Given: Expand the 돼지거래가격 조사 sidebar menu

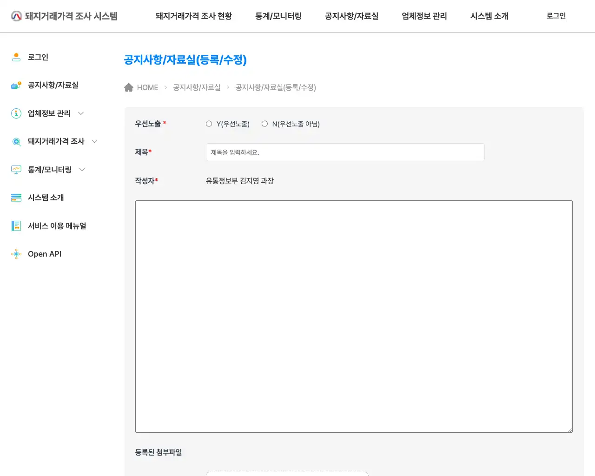Looking at the screenshot, I should point(94,141).
